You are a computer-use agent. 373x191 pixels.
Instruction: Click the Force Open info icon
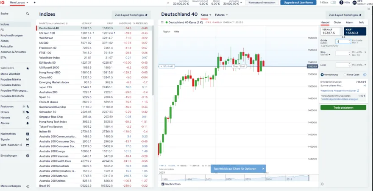pyautogui.click(x=364, y=74)
